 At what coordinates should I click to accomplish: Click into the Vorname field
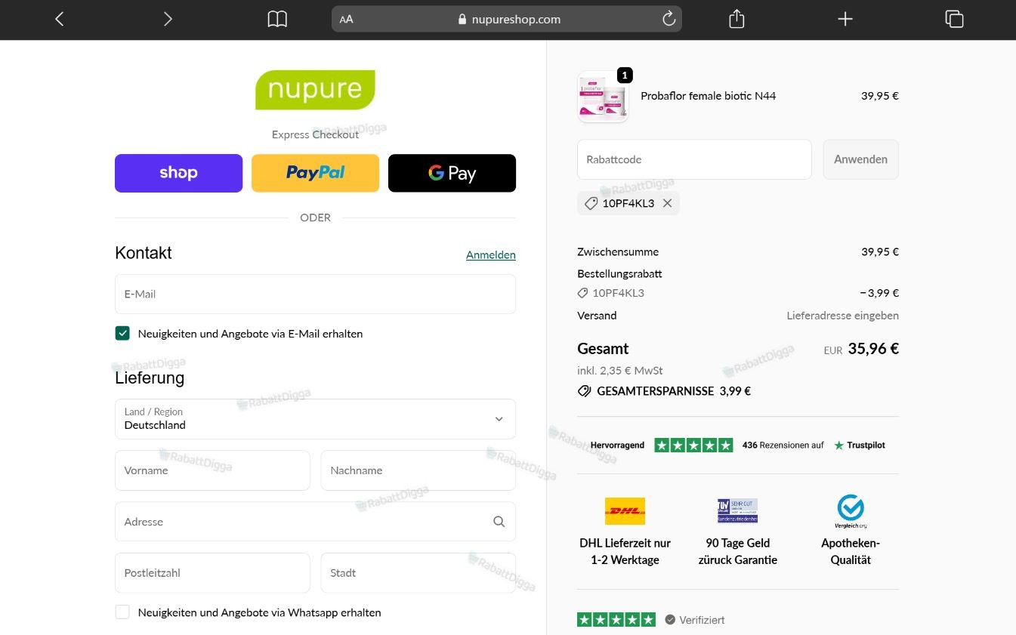tap(212, 470)
